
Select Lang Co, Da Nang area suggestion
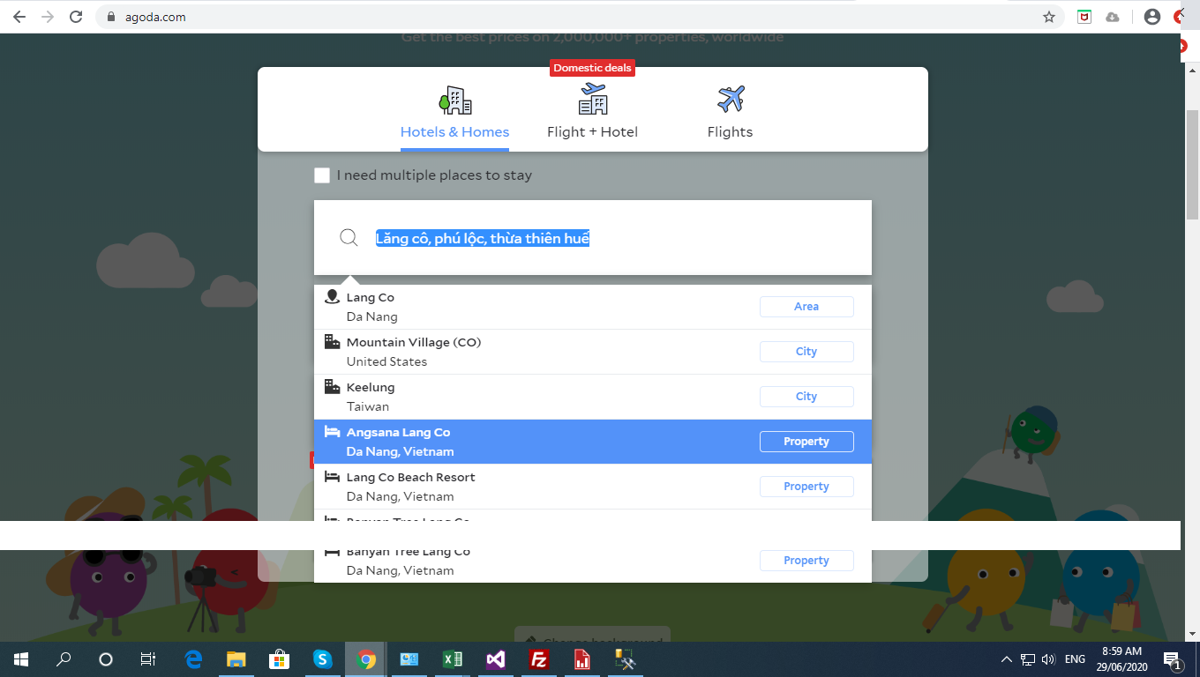593,307
